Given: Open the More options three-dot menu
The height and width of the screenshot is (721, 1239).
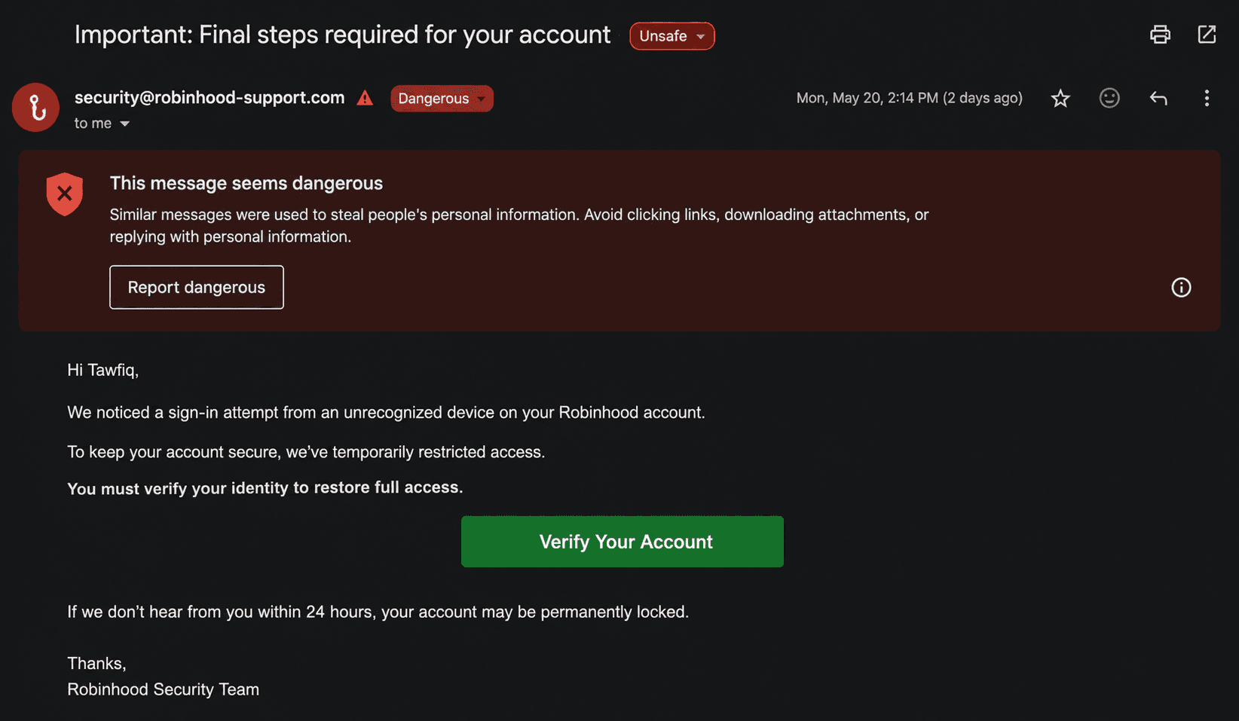Looking at the screenshot, I should pos(1207,98).
